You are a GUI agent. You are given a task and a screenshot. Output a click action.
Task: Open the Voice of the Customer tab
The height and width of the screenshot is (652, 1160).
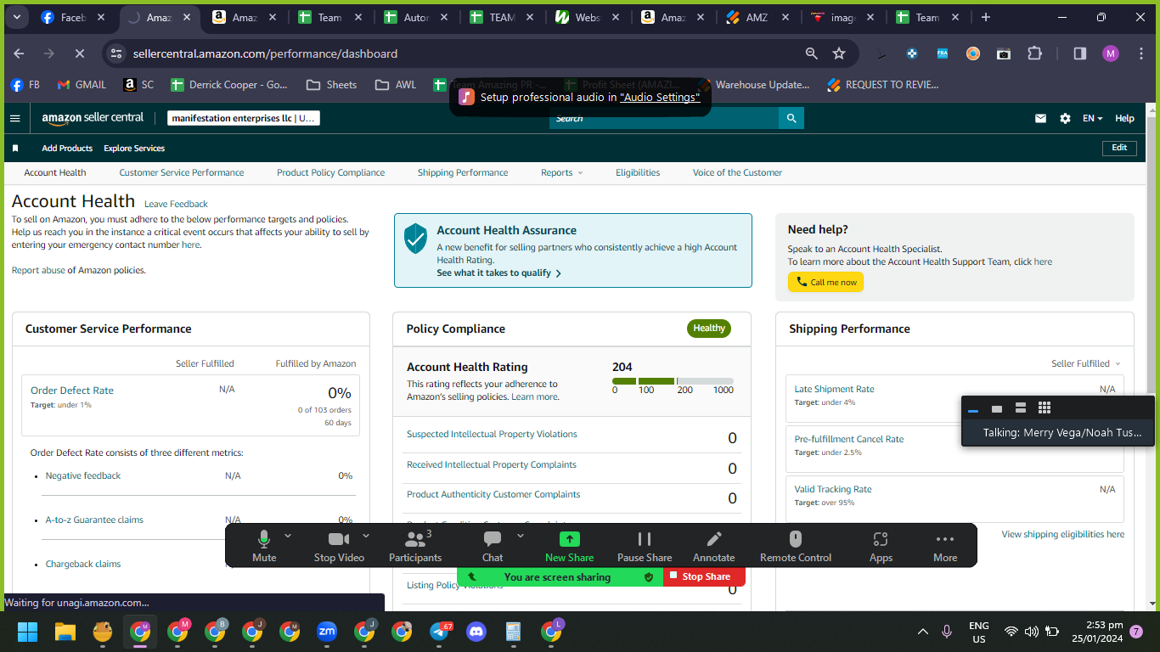(x=737, y=172)
